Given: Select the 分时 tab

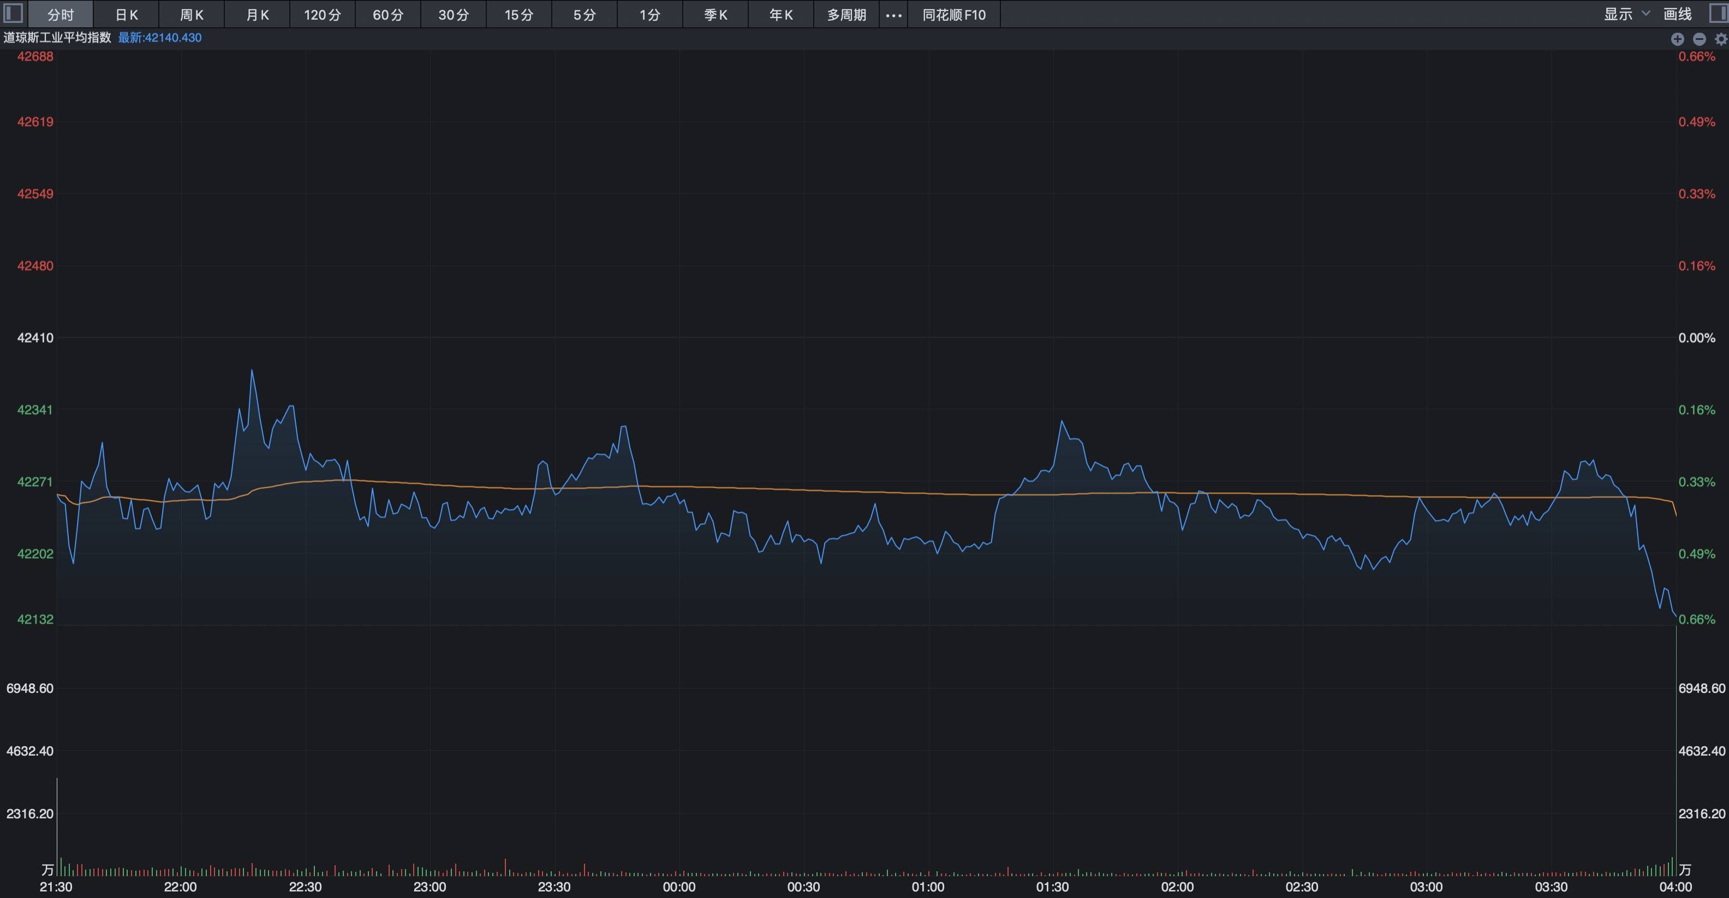Looking at the screenshot, I should click(61, 15).
